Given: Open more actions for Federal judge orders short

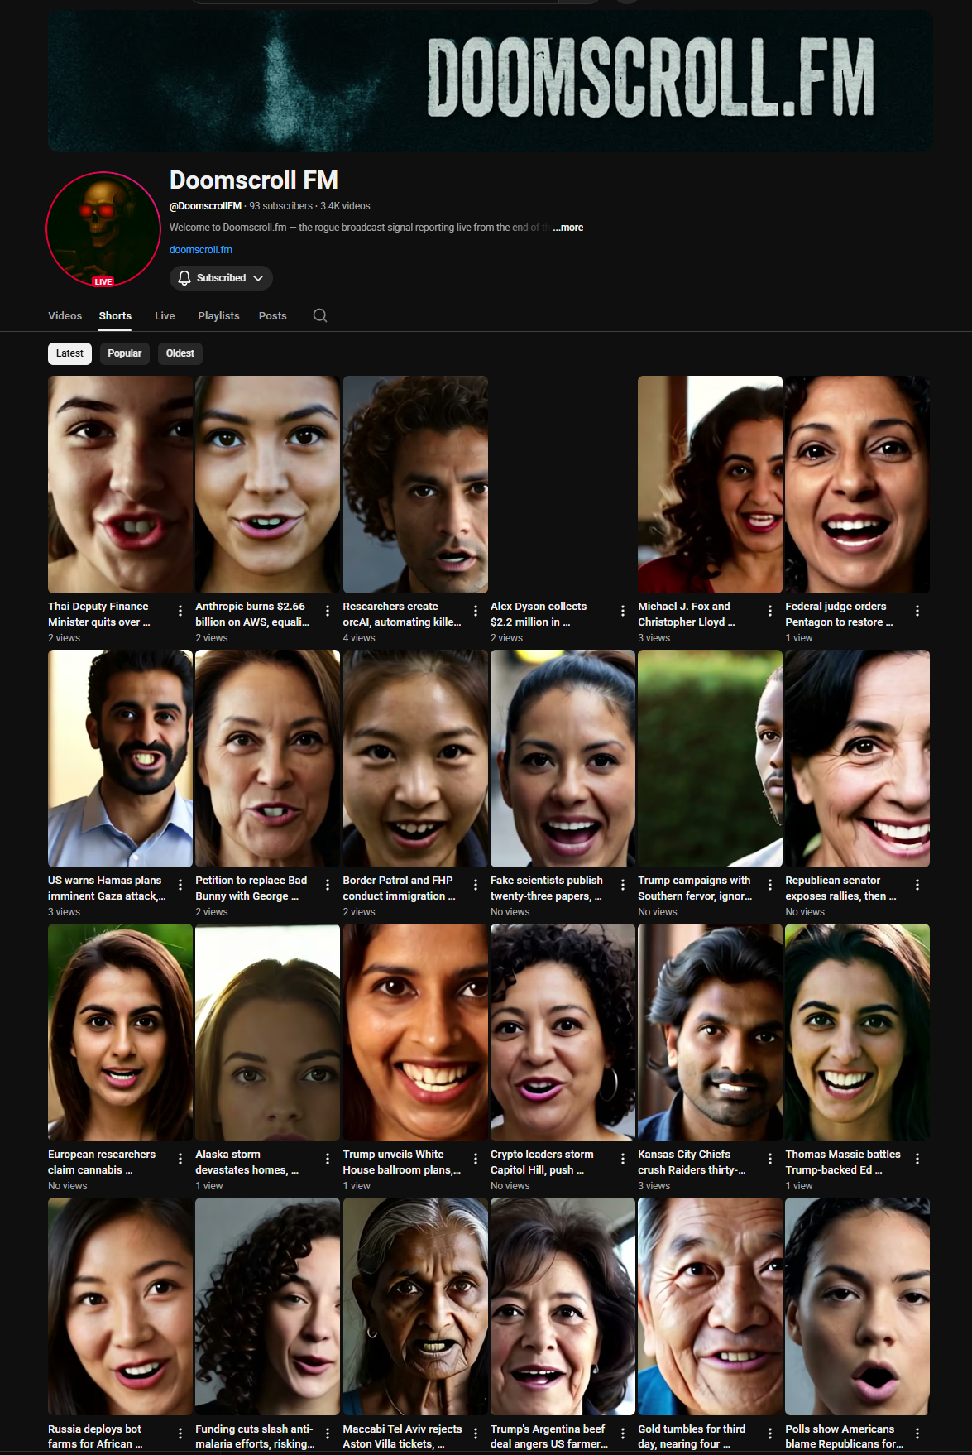Looking at the screenshot, I should [917, 611].
